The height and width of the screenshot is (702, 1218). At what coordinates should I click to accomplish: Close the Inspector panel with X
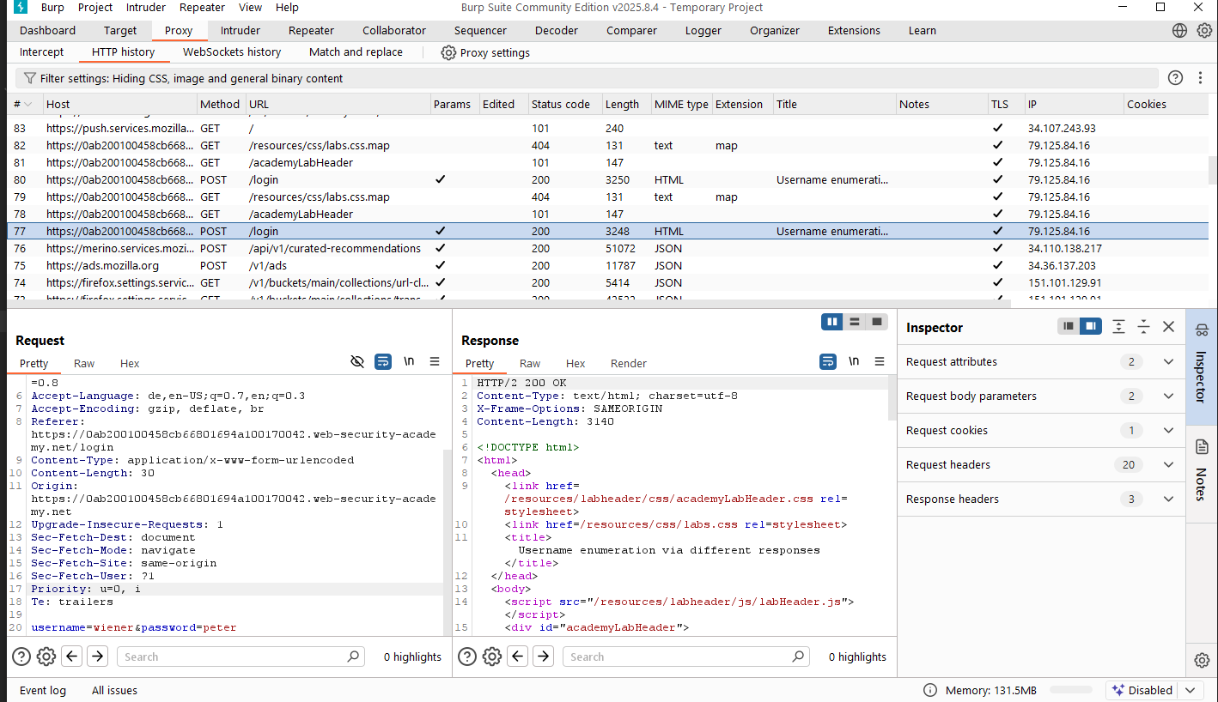point(1168,327)
